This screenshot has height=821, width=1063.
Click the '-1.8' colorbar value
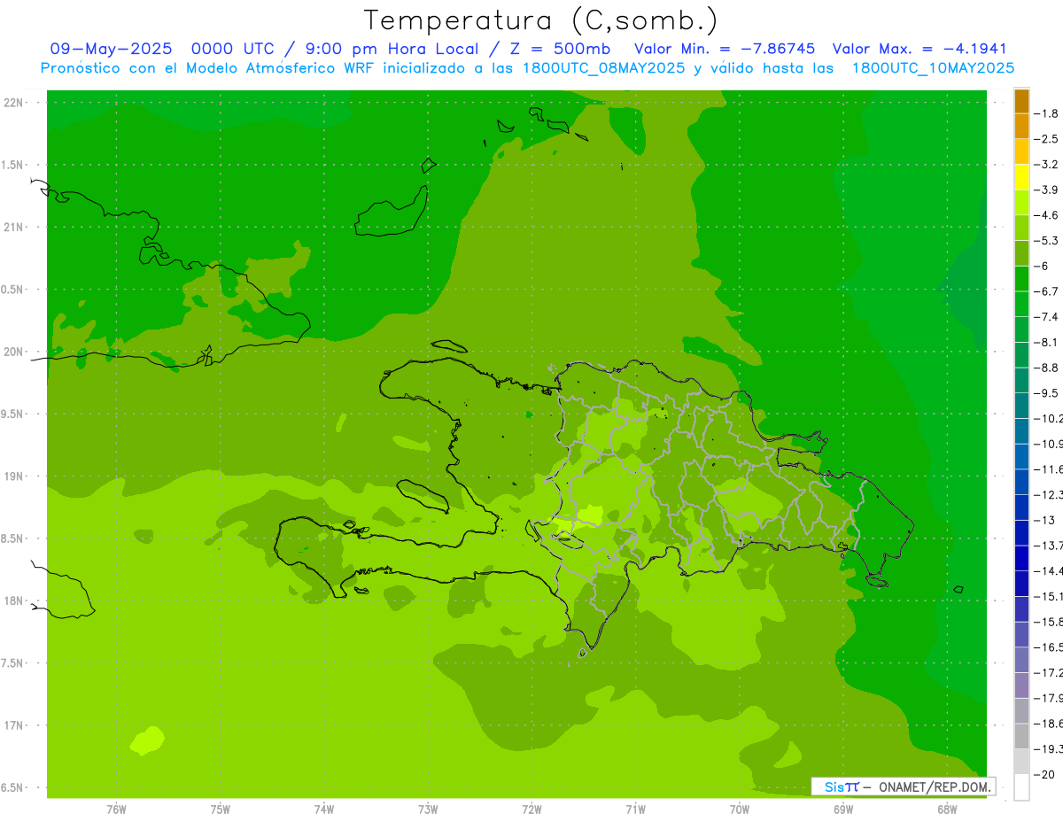1046,113
